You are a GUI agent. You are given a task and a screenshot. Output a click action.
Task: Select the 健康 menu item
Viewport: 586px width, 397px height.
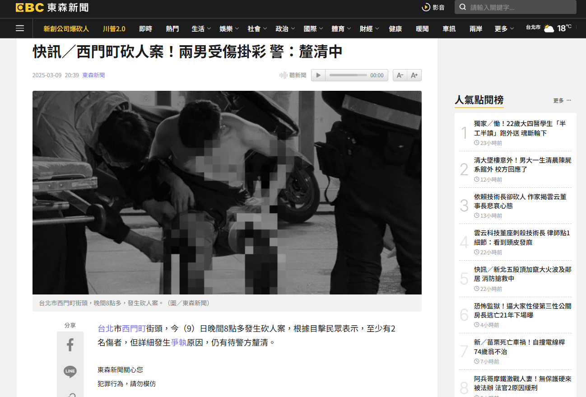pyautogui.click(x=395, y=29)
